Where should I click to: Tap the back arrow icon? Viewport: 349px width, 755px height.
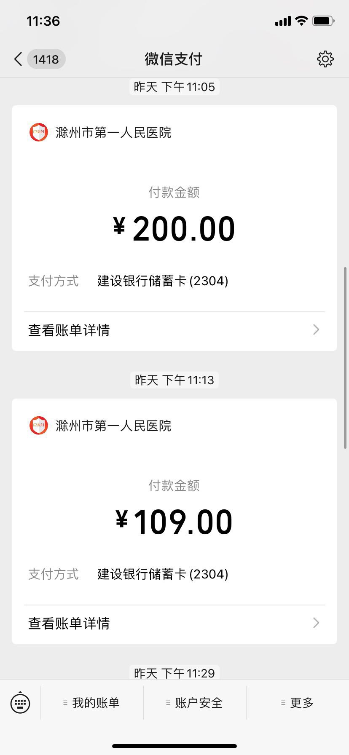18,59
